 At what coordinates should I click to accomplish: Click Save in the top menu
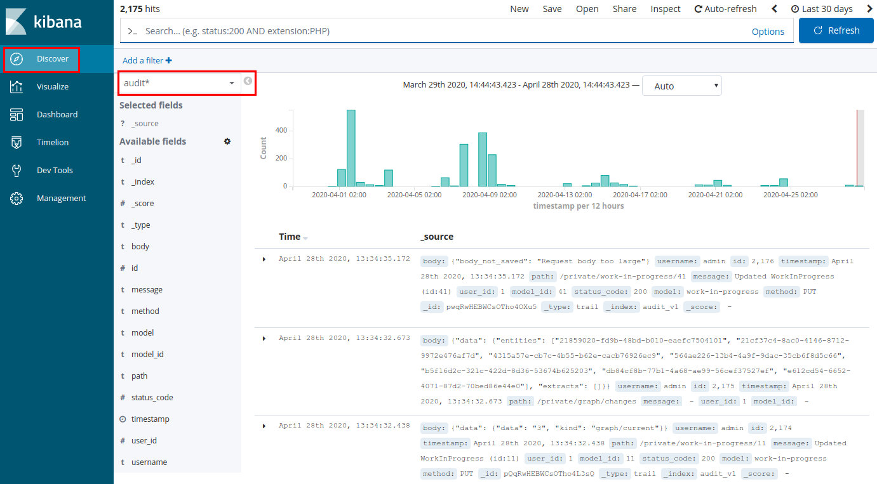click(x=552, y=9)
